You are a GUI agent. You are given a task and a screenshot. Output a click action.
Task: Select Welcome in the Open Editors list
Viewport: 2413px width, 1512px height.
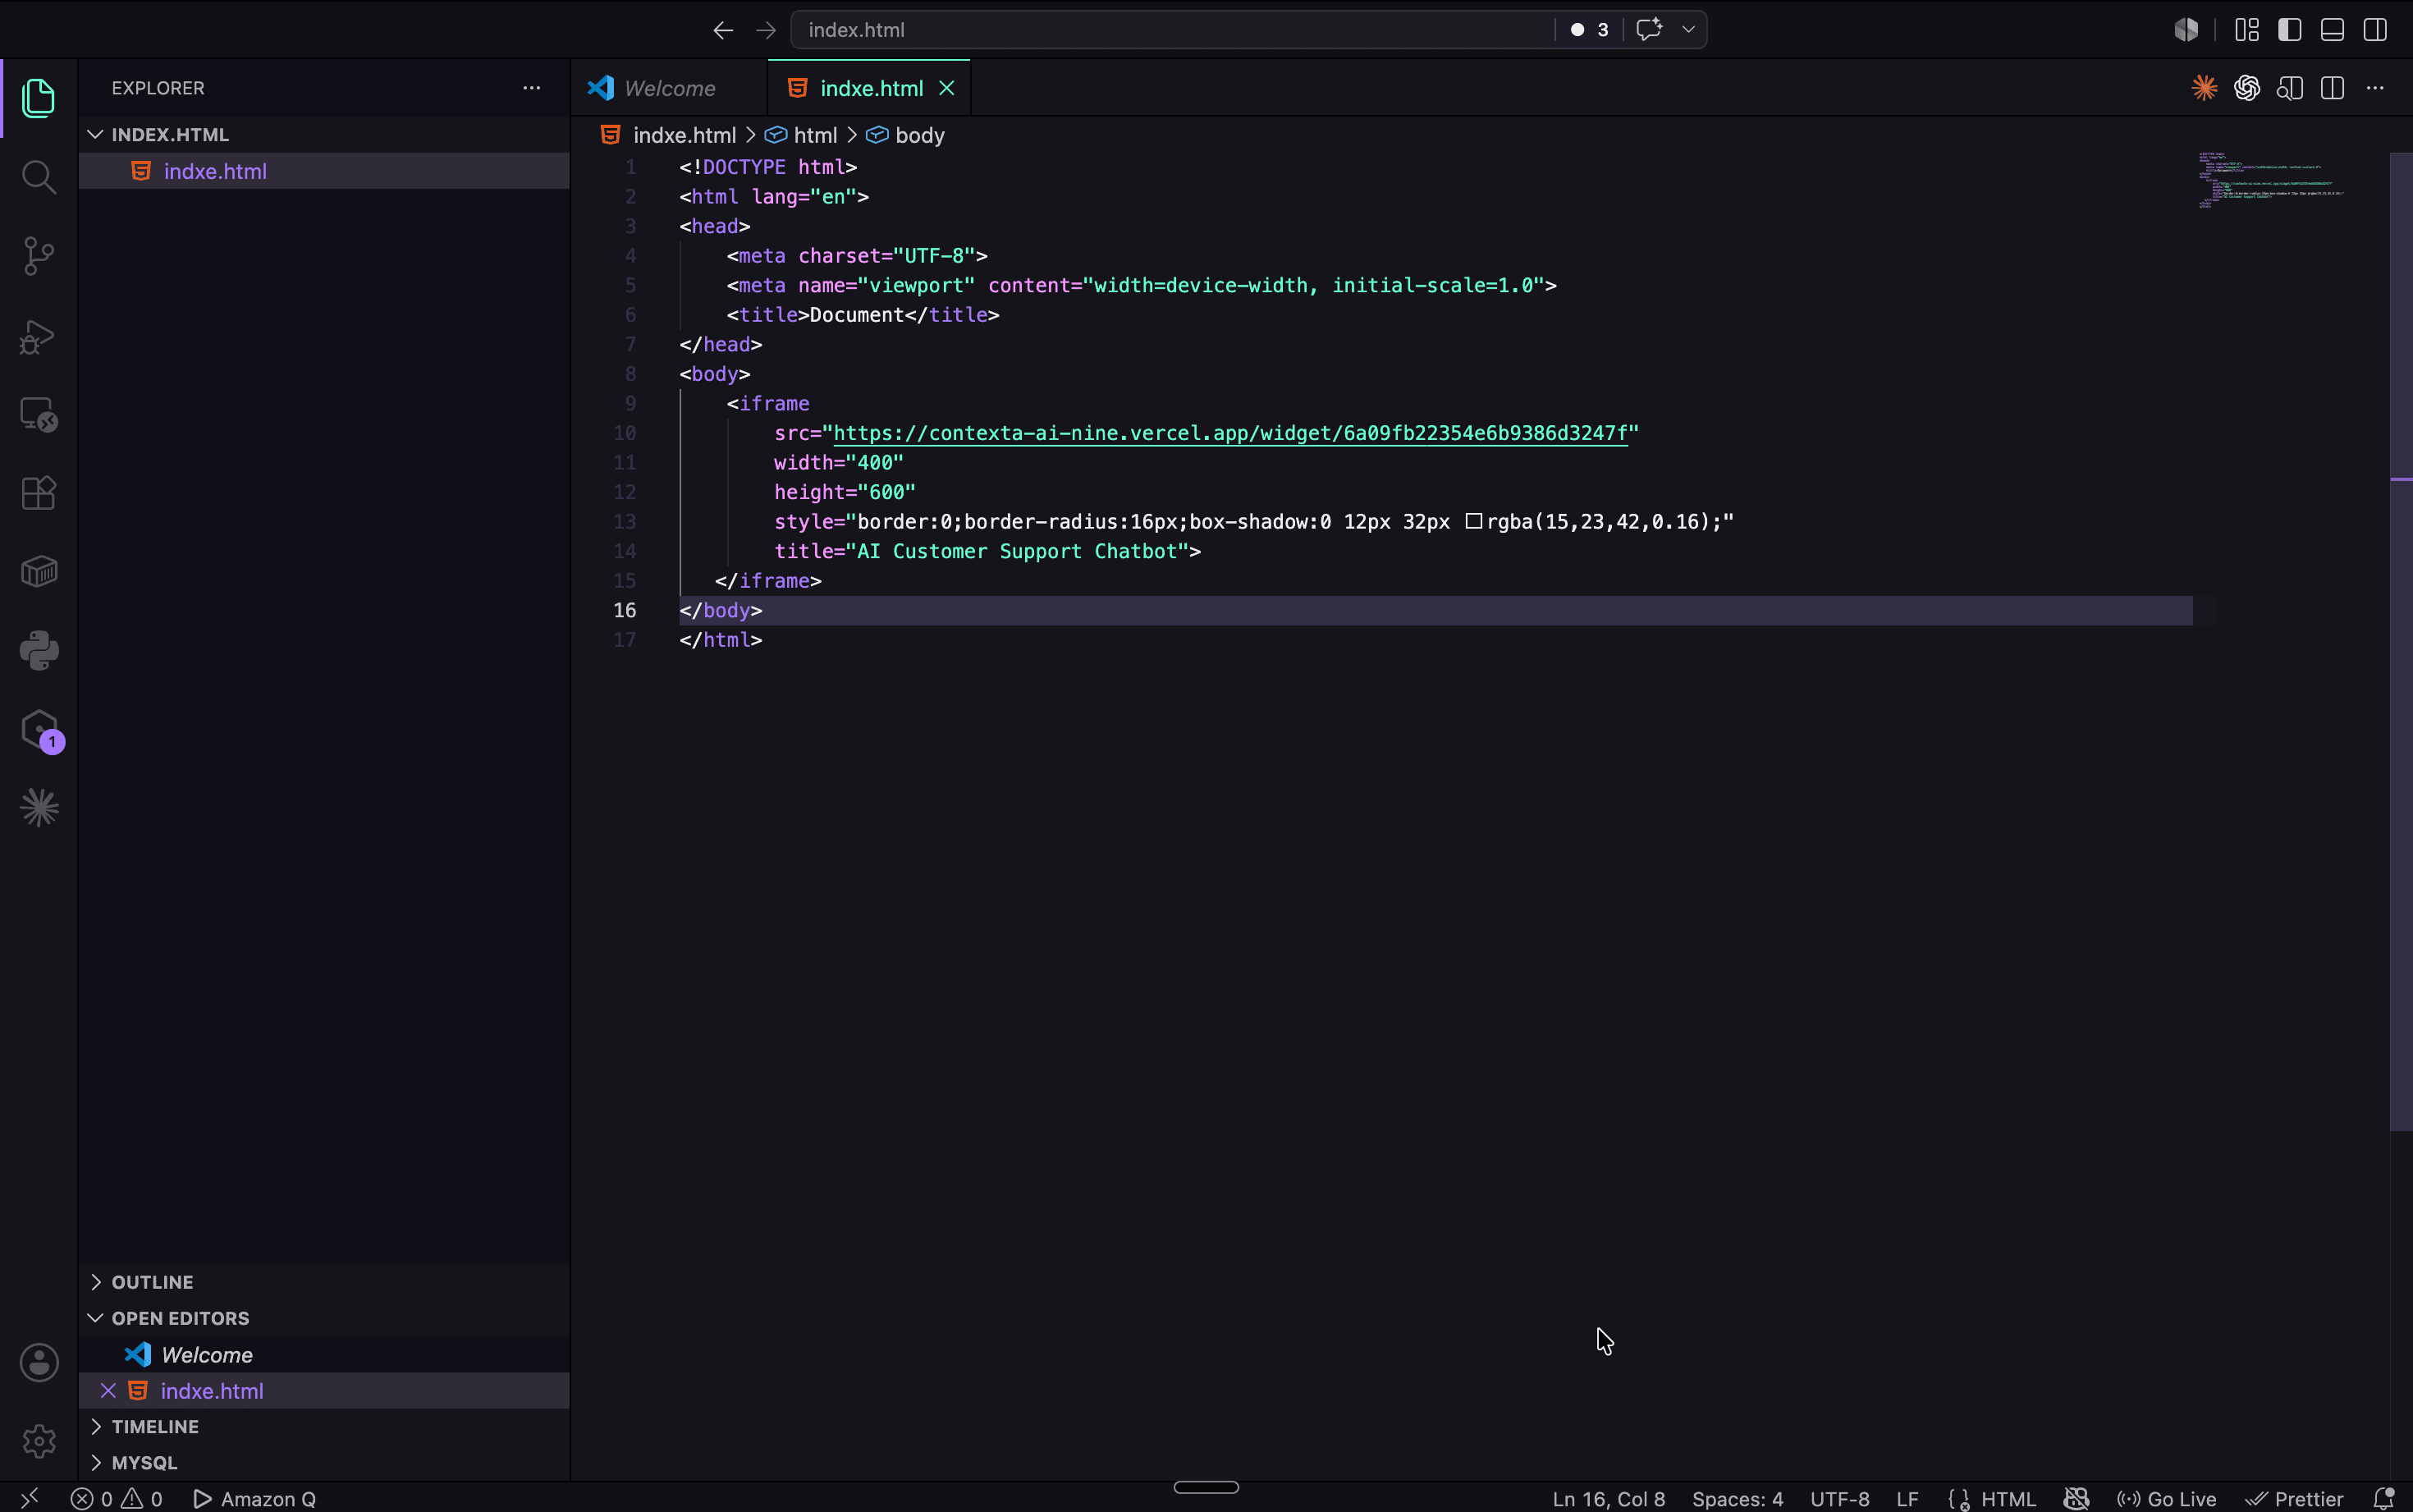(x=324, y=1354)
